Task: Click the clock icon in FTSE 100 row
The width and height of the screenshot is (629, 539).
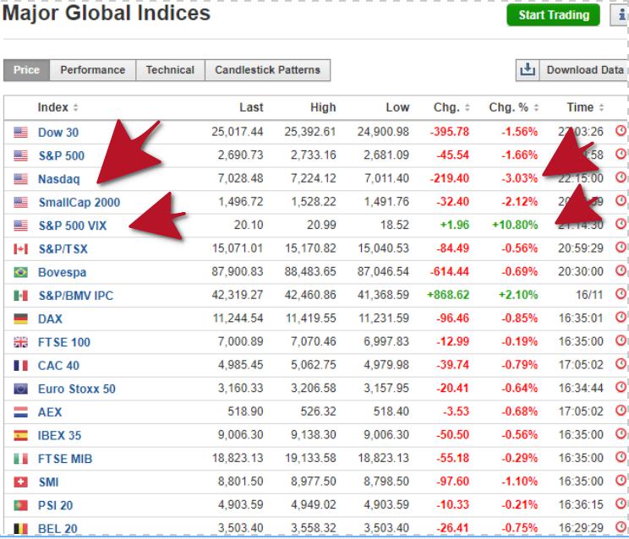Action: click(621, 340)
